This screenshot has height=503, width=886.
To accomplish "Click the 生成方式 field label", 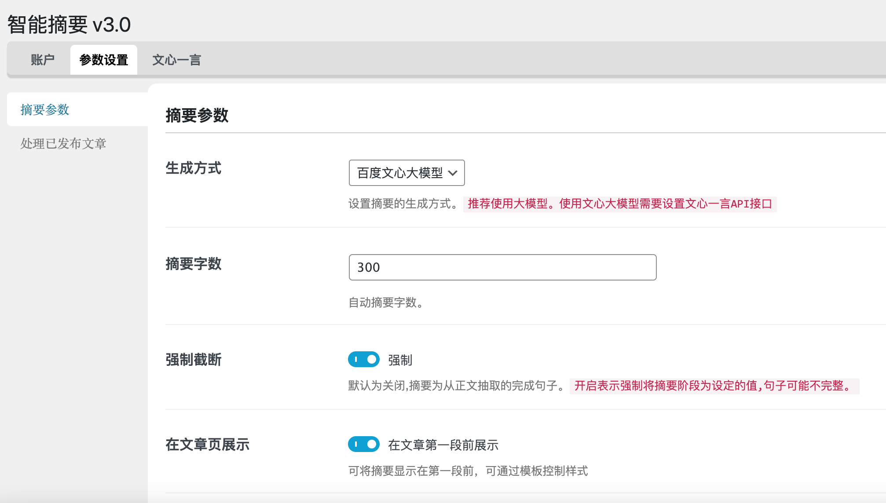I will click(194, 168).
